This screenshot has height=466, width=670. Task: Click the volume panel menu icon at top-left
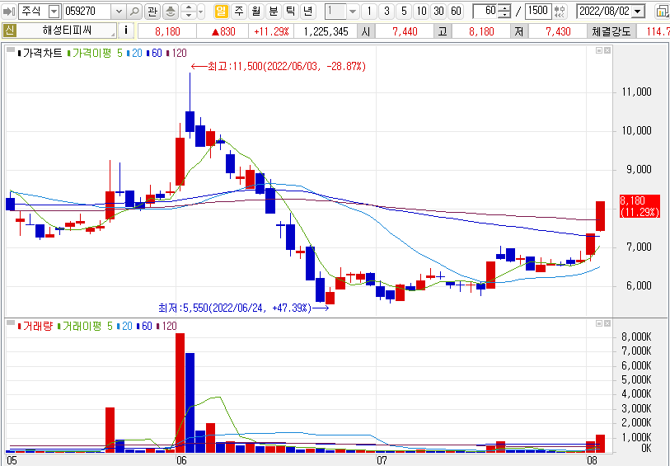11,323
